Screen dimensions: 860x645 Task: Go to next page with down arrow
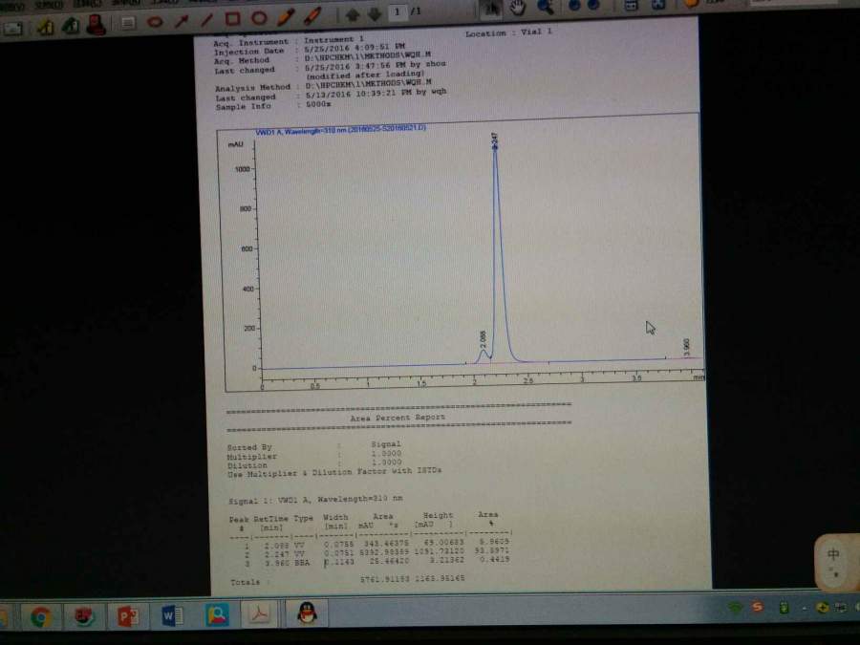click(x=376, y=13)
